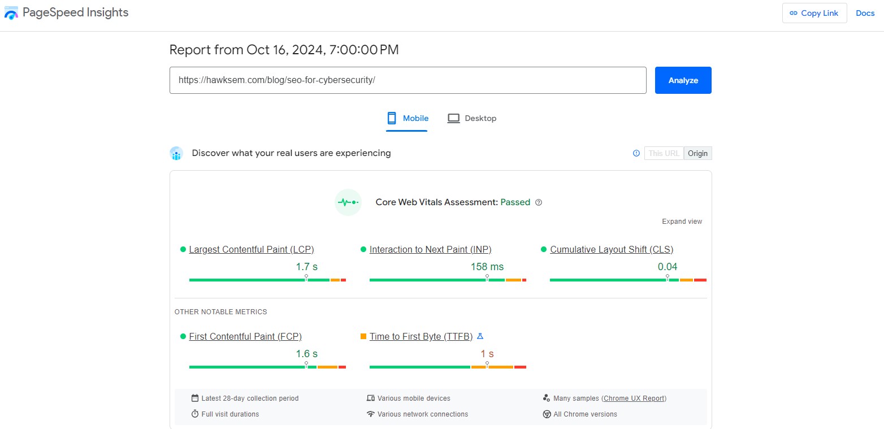The image size is (884, 429).
Task: Switch to the Desktop tab
Action: pyautogui.click(x=472, y=118)
